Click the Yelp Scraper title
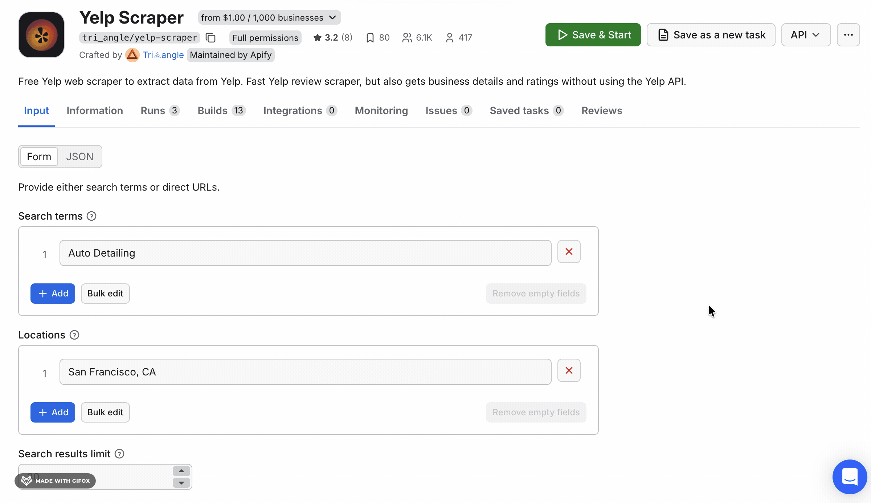The height and width of the screenshot is (503, 871). 131,18
